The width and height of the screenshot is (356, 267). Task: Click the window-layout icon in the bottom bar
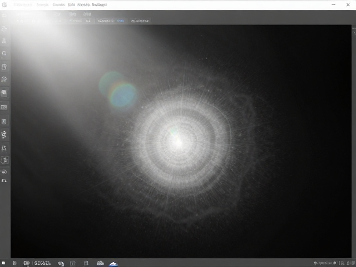point(73,263)
